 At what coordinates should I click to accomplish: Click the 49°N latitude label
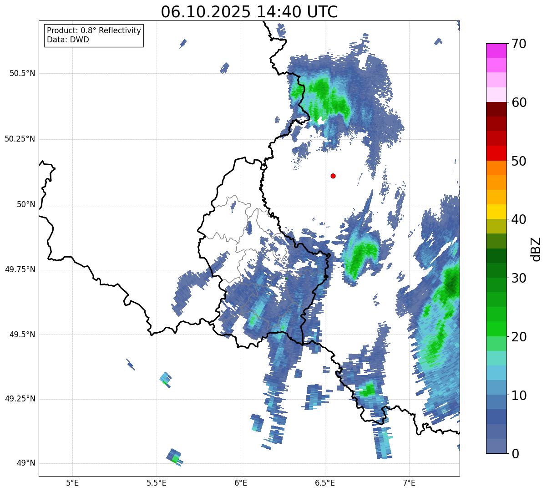[x=26, y=463]
